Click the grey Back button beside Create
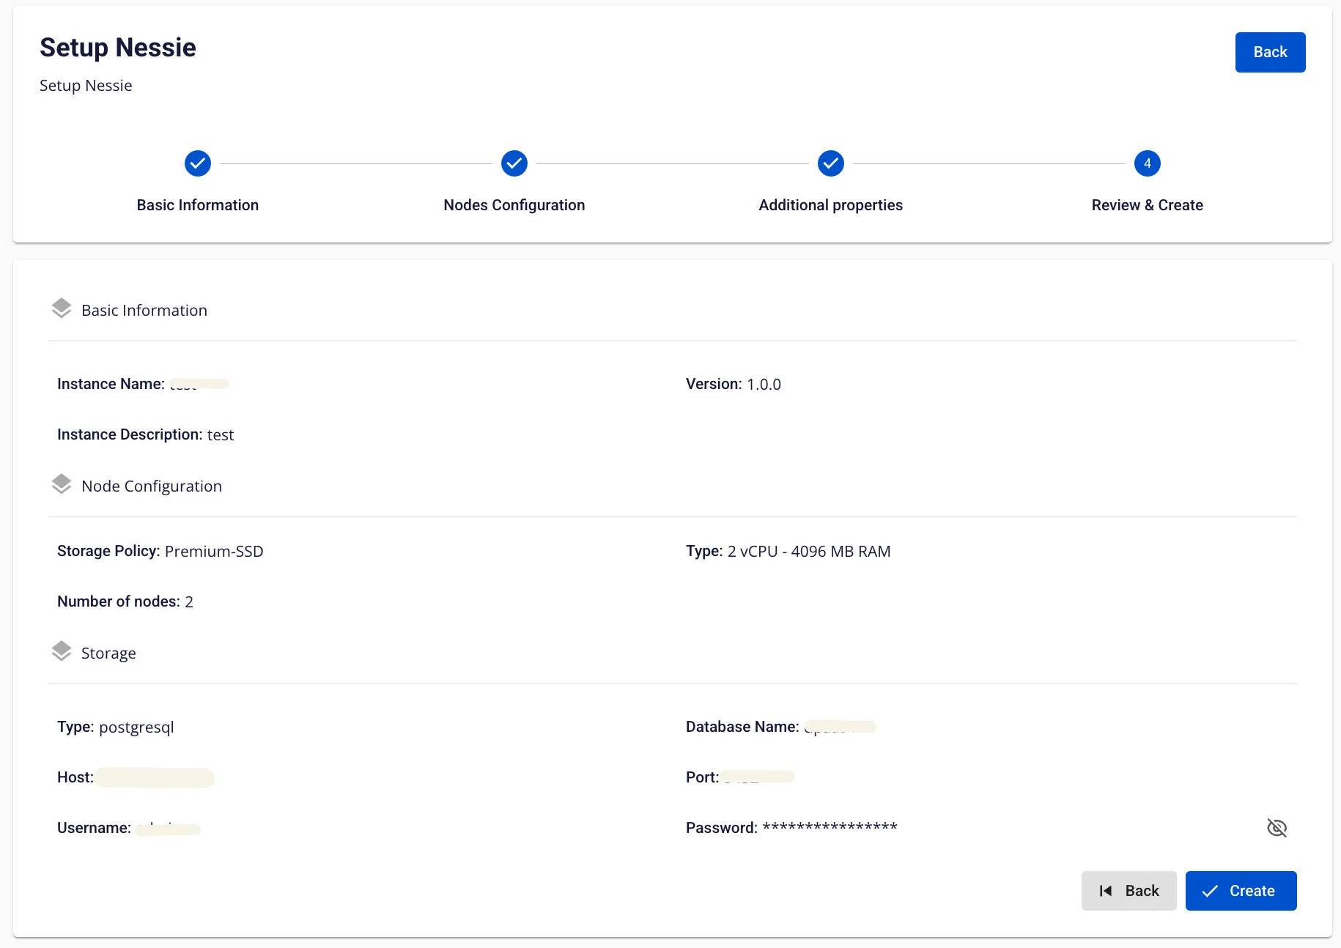This screenshot has height=948, width=1341. [x=1128, y=891]
